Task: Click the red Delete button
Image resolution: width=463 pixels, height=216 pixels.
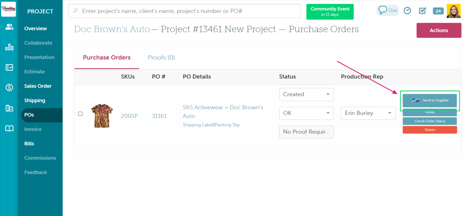Action: click(430, 130)
